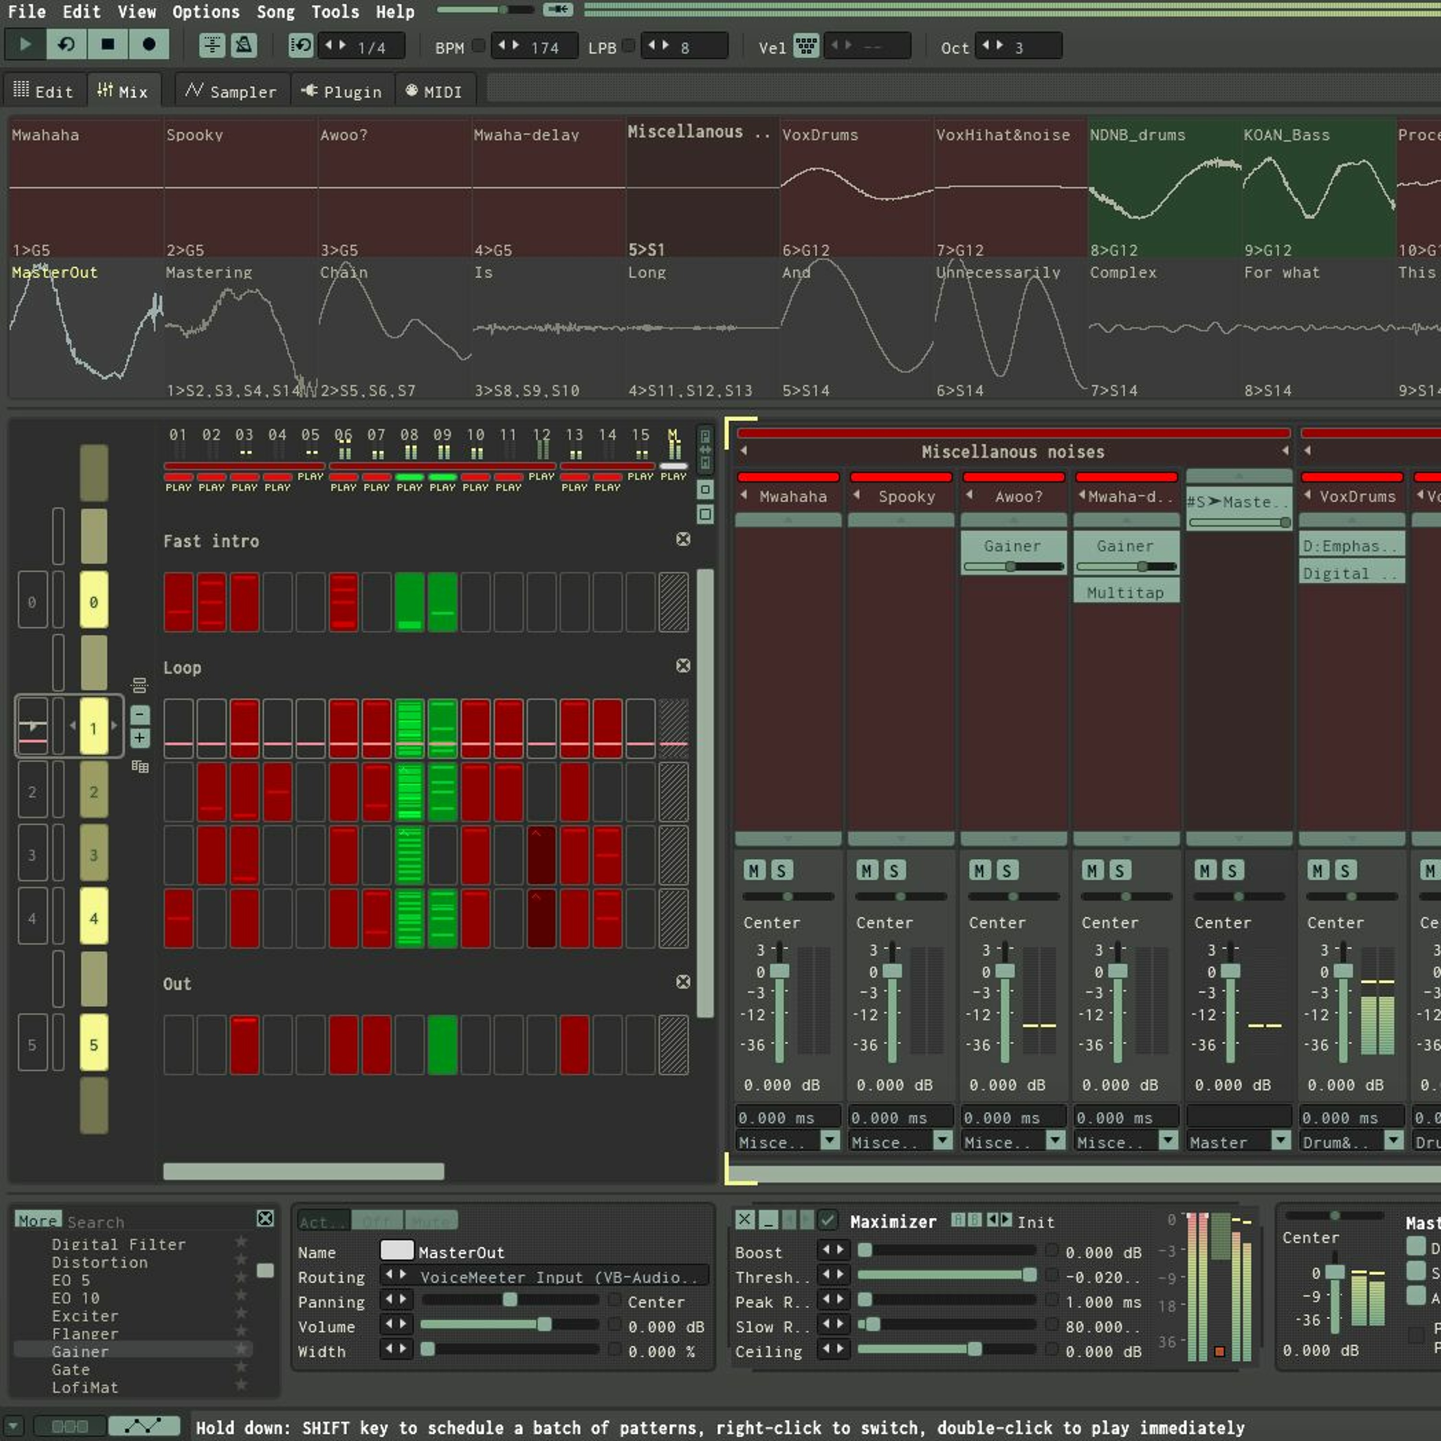This screenshot has height=1441, width=1441.
Task: Start playback with the Play button
Action: pos(24,45)
